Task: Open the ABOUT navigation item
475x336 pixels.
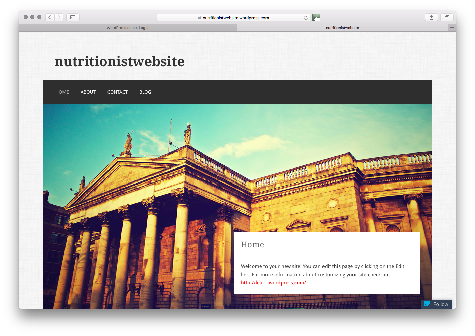Action: pos(88,92)
